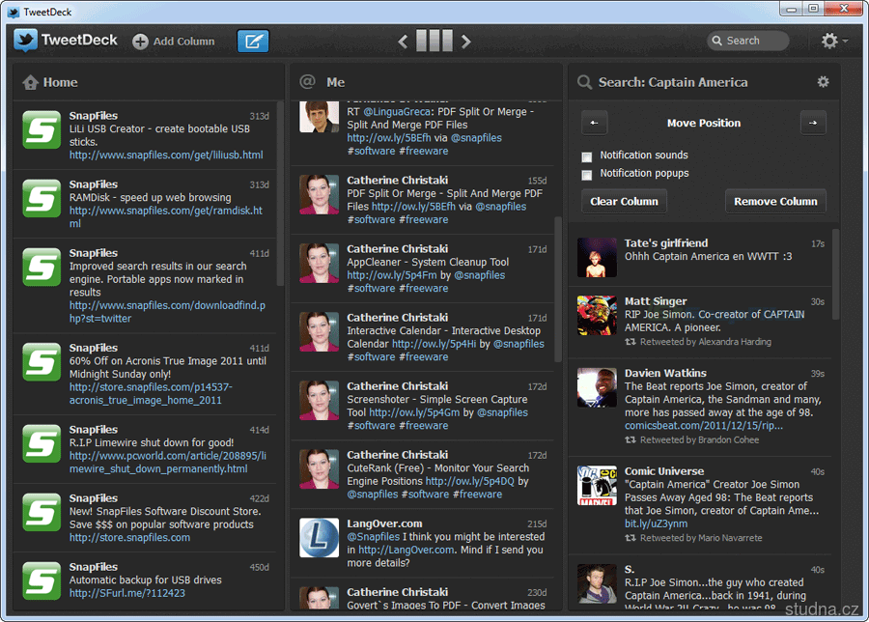This screenshot has width=869, height=622.
Task: Click Tate's girlfriend avatar
Action: [x=597, y=258]
